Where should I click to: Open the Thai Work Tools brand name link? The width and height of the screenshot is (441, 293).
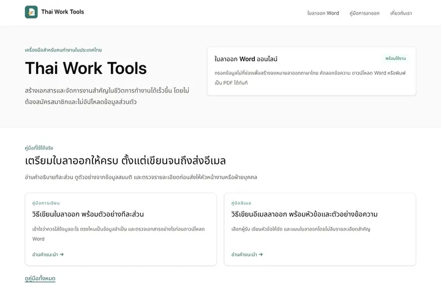point(62,12)
